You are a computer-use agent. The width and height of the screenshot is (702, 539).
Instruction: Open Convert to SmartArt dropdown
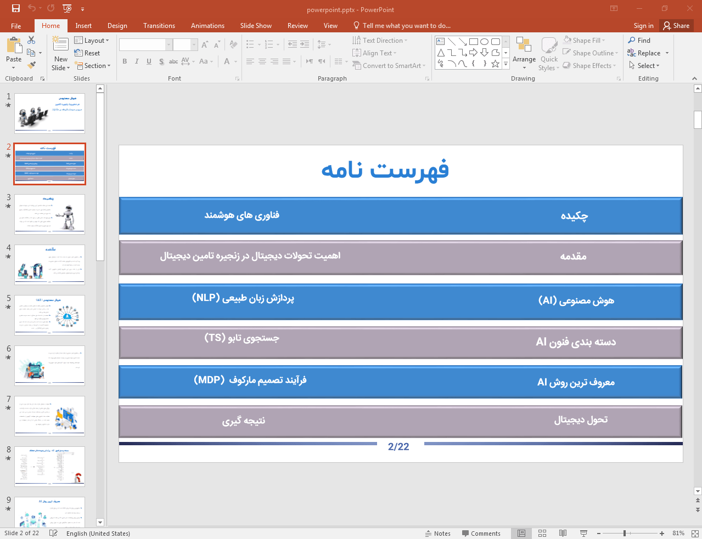coord(389,66)
